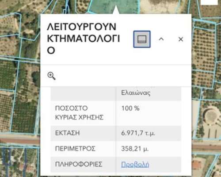Click the 358,21 μ. perimeter value
Screen dimensions: 221x177
135,149
